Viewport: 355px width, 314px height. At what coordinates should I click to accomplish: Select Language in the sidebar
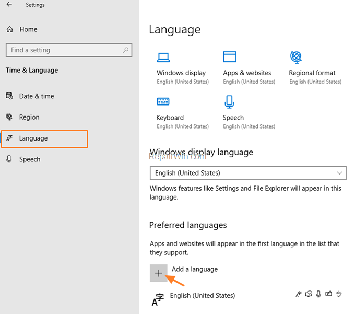[x=44, y=138]
